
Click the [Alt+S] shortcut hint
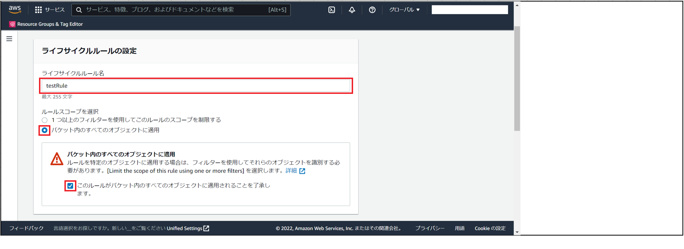point(277,10)
